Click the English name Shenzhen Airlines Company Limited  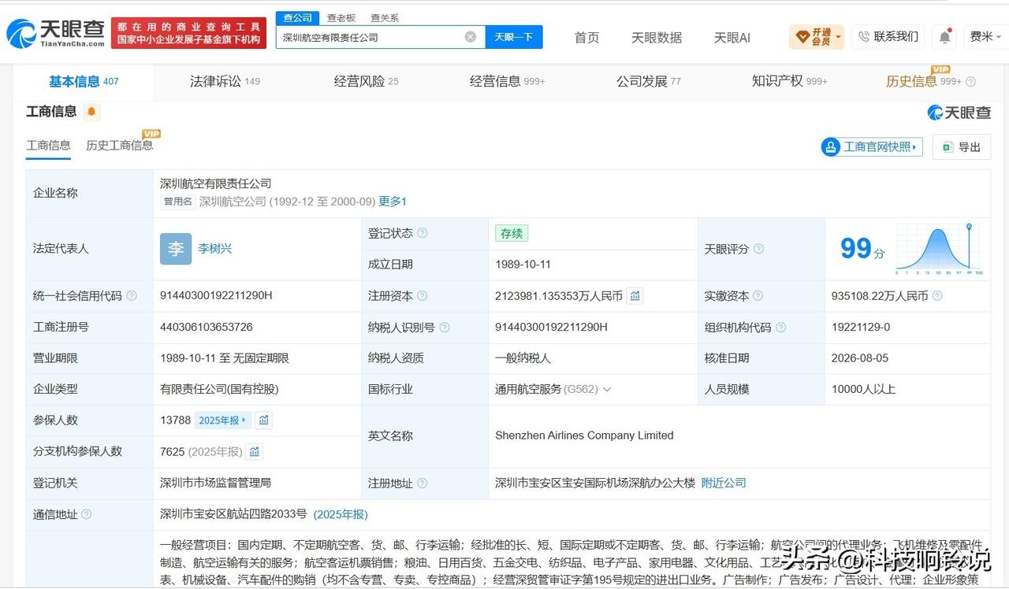coord(584,435)
